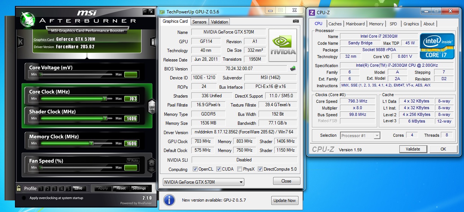The width and height of the screenshot is (464, 212).
Task: Toggle the PhysX checkbox
Action: click(240, 169)
